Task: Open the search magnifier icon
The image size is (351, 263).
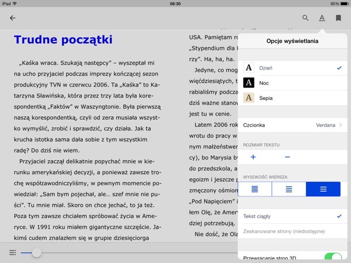Action: coord(305,18)
